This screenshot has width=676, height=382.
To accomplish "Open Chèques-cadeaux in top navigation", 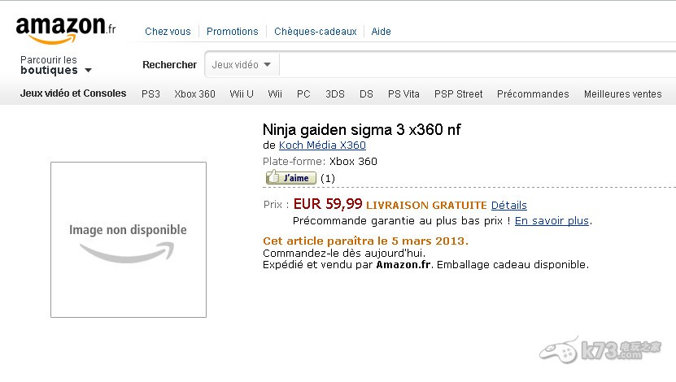I will coord(315,32).
